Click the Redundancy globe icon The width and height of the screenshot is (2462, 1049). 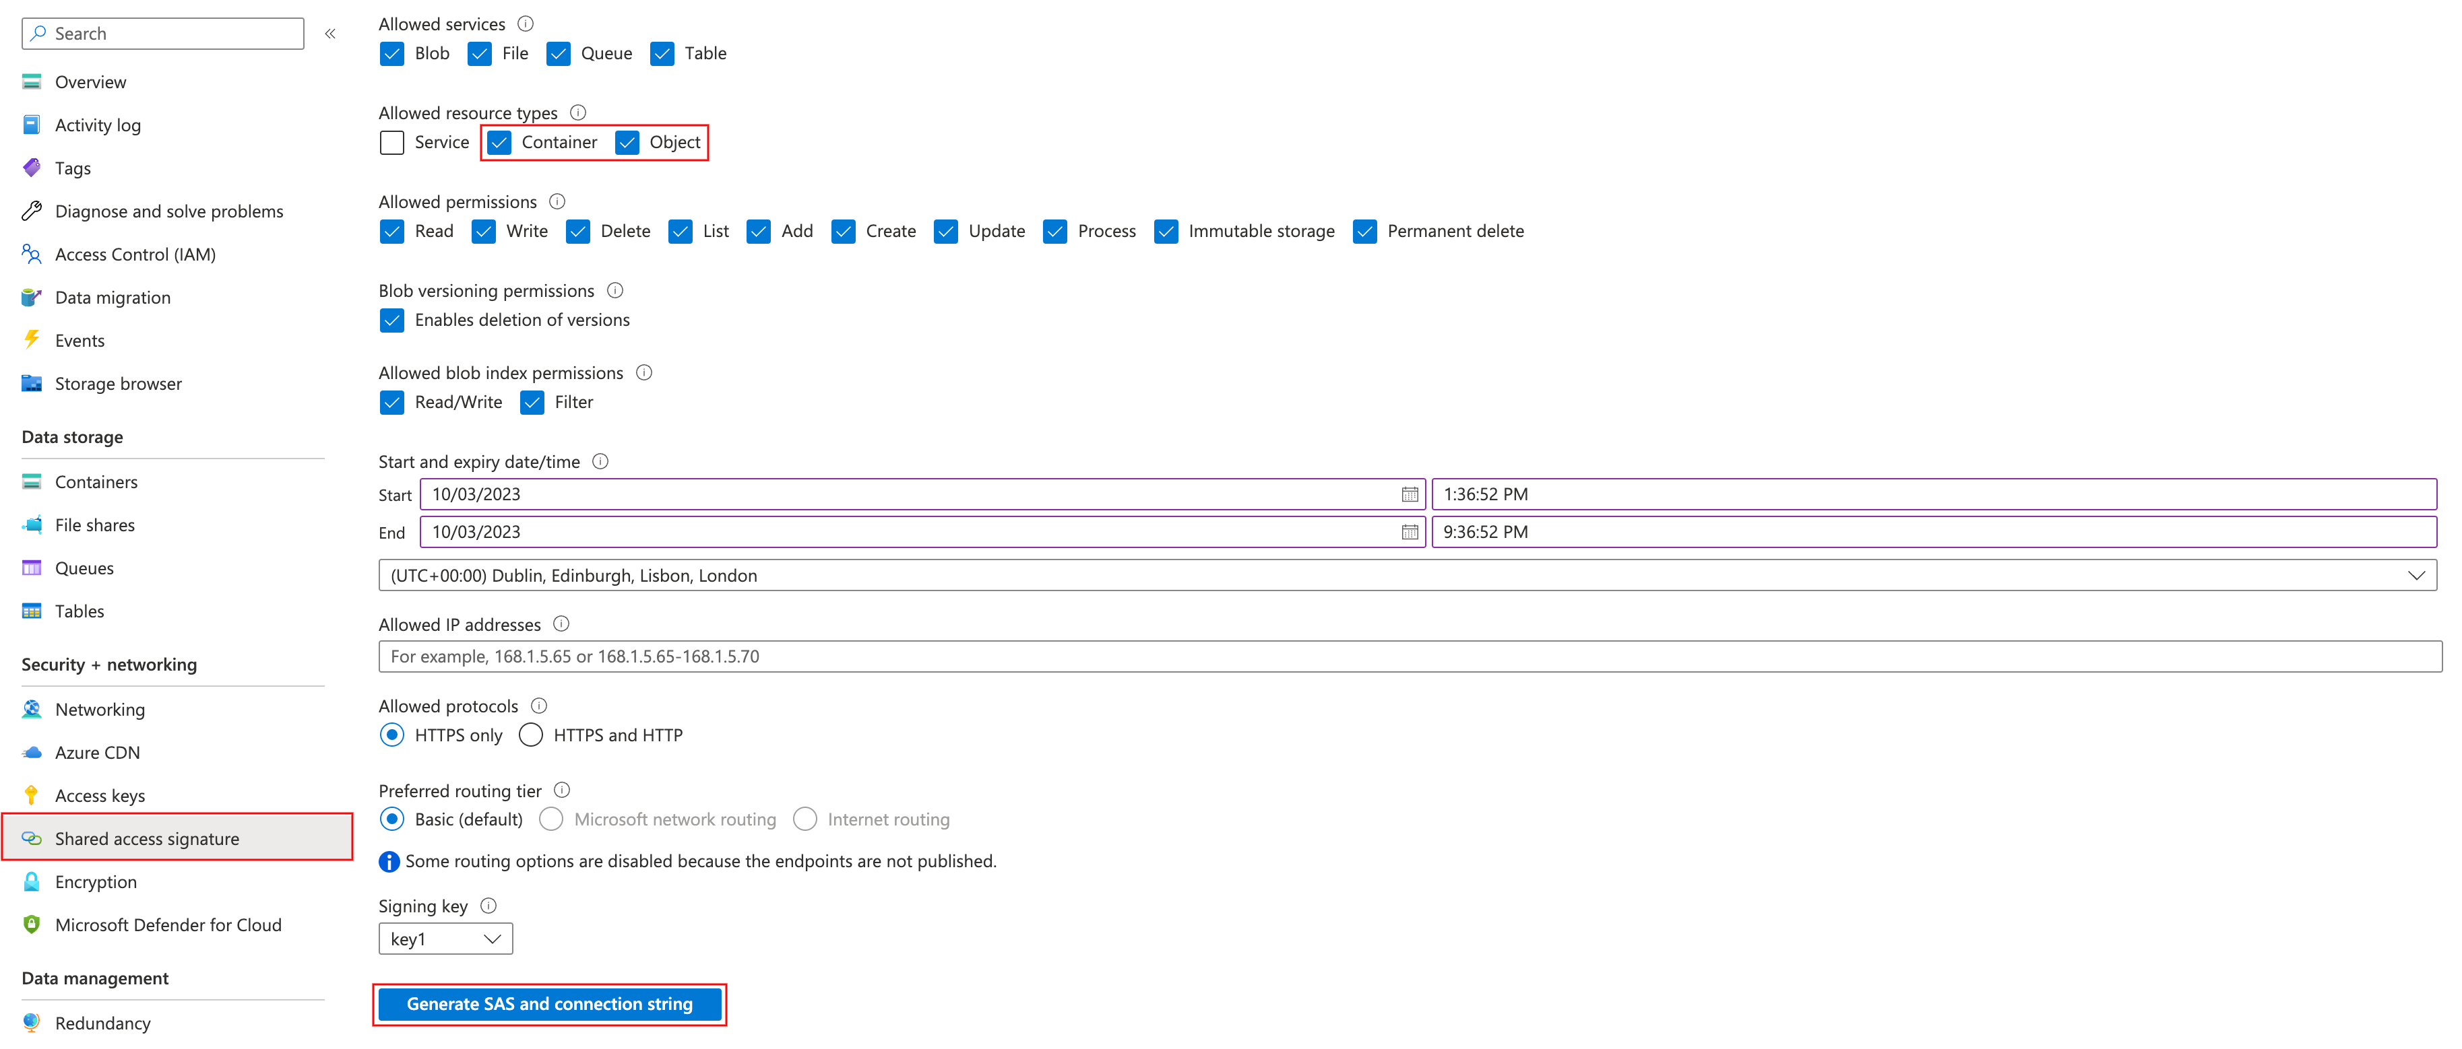32,1022
